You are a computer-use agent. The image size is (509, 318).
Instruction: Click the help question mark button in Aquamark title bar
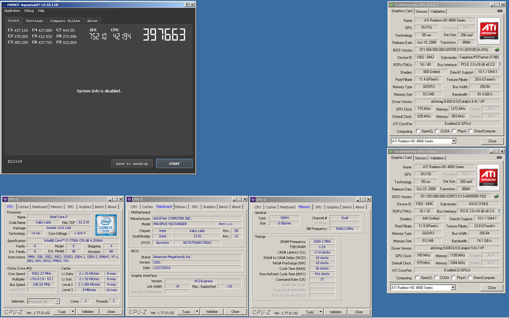click(187, 5)
